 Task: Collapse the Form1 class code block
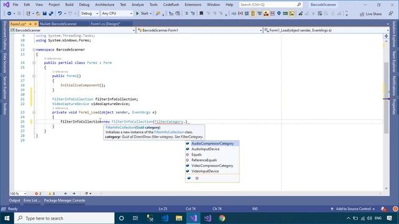pyautogui.click(x=34, y=63)
